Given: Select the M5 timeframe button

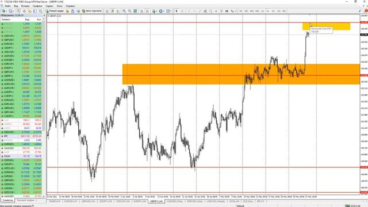Looking at the screenshot, I should click(x=246, y=11).
